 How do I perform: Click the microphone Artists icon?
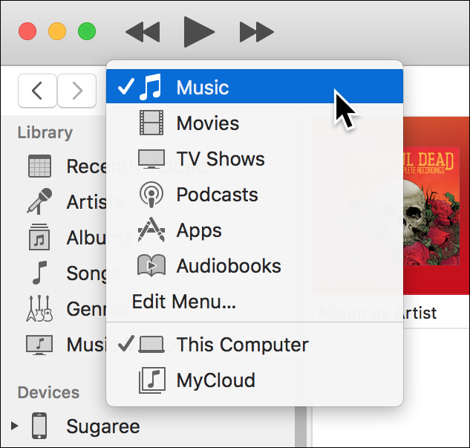[x=39, y=201]
